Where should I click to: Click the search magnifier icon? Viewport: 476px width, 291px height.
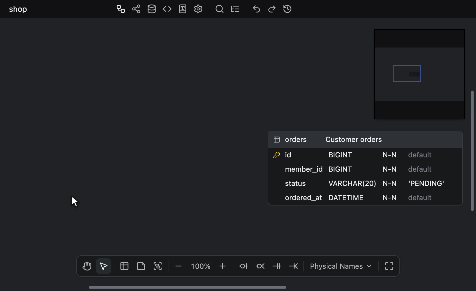[220, 9]
